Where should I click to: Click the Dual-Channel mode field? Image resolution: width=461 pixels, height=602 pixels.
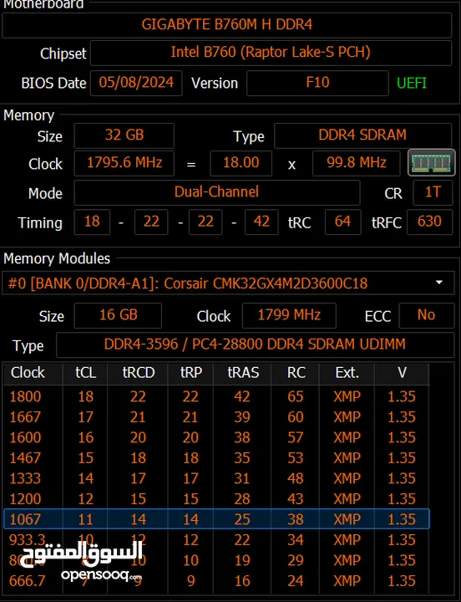[x=216, y=193]
